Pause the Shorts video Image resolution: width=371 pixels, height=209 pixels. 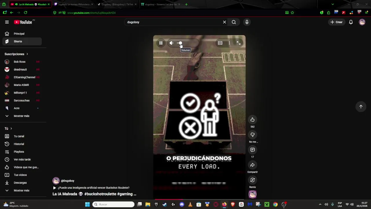pos(161,43)
